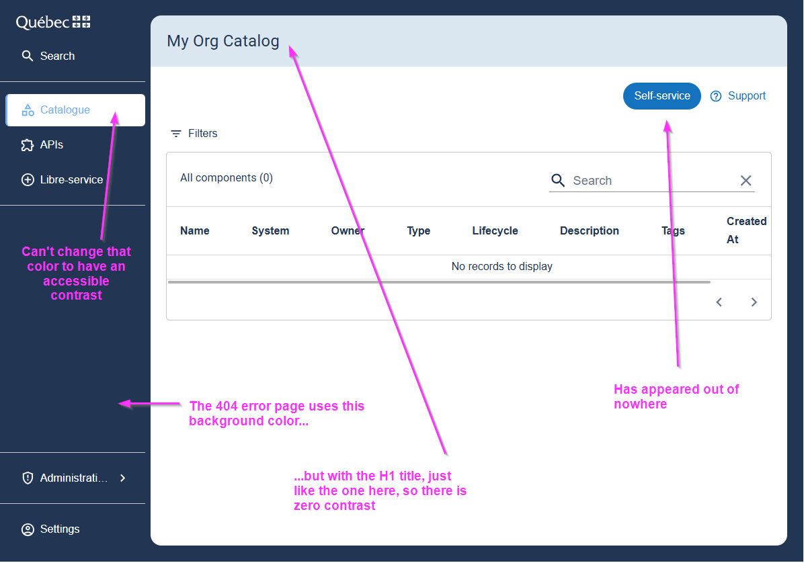Click the APIs puzzle-piece icon
The height and width of the screenshot is (563, 804).
point(28,145)
